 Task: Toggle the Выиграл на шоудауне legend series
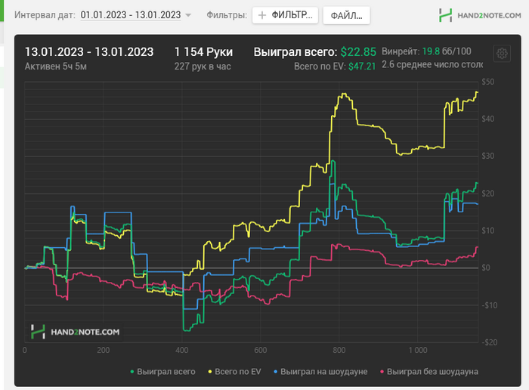click(x=320, y=371)
